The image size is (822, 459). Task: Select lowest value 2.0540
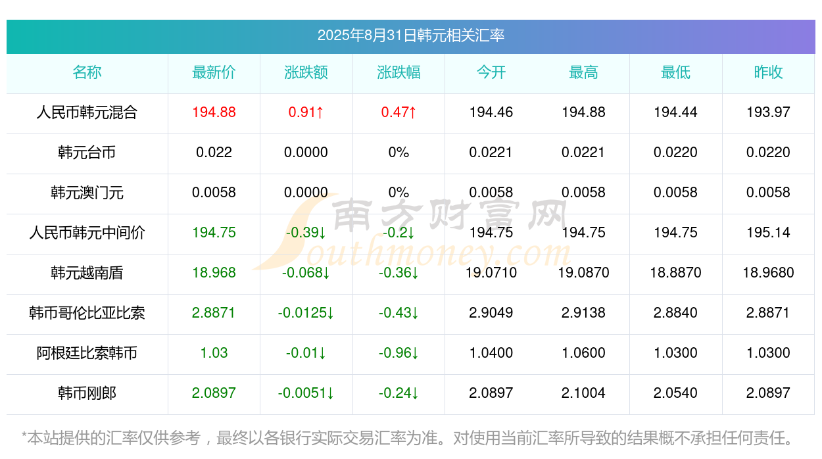pyautogui.click(x=675, y=393)
